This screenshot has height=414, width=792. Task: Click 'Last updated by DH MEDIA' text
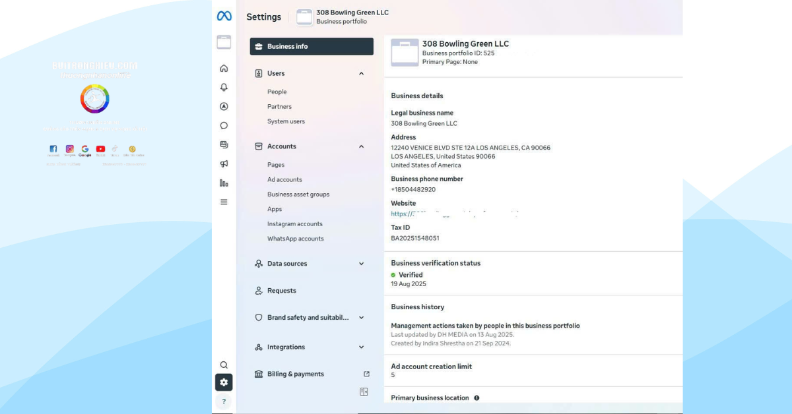pos(452,335)
